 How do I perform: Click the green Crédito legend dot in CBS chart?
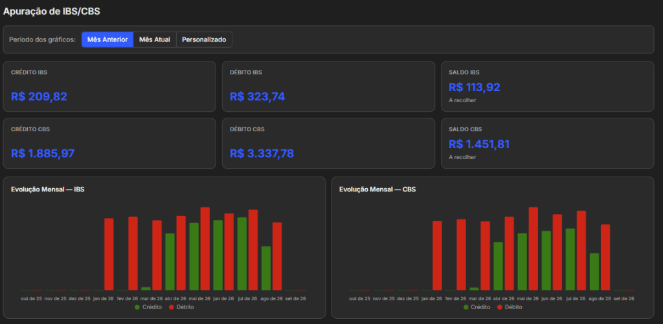[x=466, y=307]
